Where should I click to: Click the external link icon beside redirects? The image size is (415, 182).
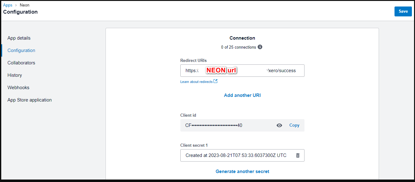tap(216, 81)
